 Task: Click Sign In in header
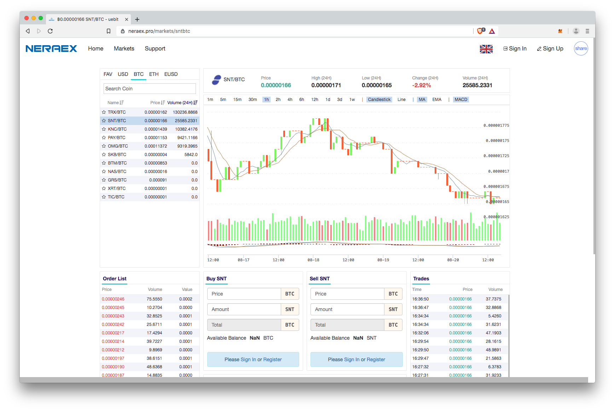[515, 49]
